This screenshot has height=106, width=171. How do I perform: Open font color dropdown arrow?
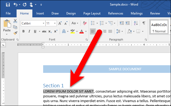(86, 31)
